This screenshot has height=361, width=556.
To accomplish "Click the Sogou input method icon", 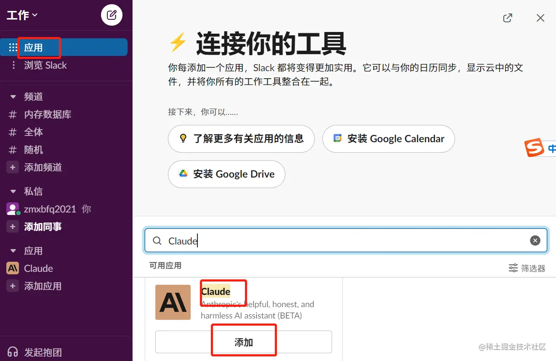I will tap(535, 149).
